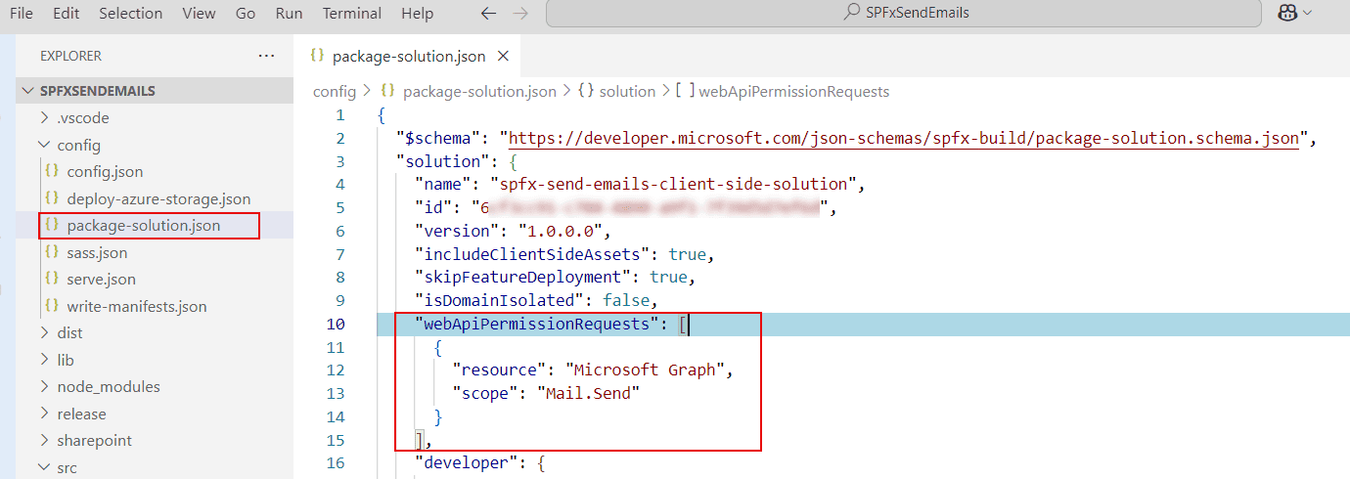Open the Edit menu

pyautogui.click(x=67, y=14)
